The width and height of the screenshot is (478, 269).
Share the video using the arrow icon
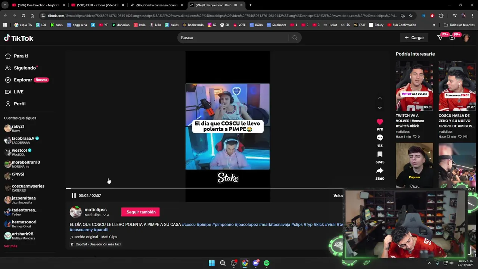(x=380, y=171)
